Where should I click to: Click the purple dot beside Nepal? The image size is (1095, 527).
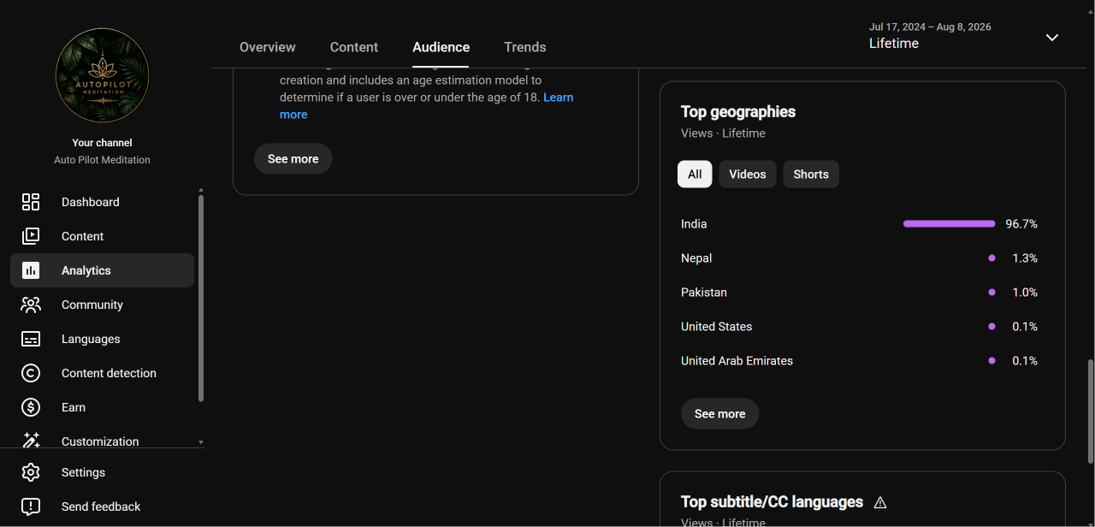tap(991, 258)
